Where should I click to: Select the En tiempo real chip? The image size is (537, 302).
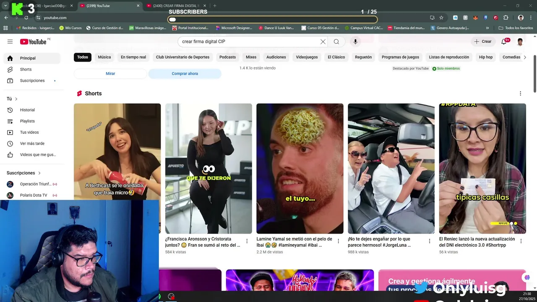point(133,57)
